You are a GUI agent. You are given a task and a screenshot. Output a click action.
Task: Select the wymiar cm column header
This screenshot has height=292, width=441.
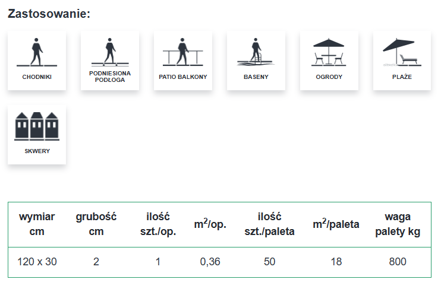[x=37, y=224]
